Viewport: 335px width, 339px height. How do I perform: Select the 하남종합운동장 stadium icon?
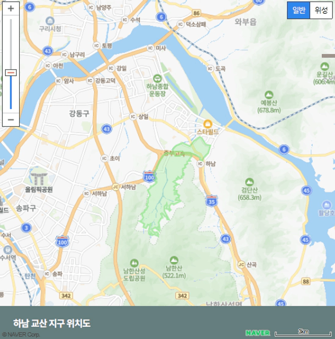pos(157,79)
